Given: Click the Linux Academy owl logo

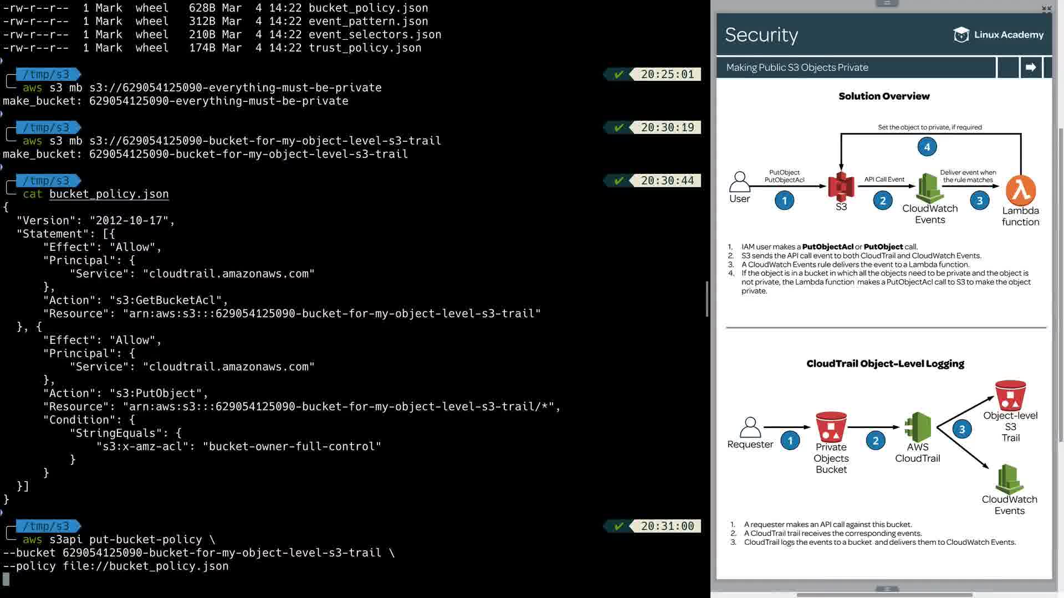Looking at the screenshot, I should click(961, 34).
